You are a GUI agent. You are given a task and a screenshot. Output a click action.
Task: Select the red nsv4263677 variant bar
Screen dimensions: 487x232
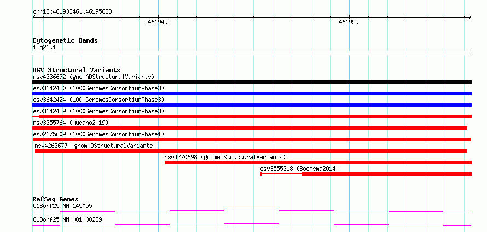(251, 151)
